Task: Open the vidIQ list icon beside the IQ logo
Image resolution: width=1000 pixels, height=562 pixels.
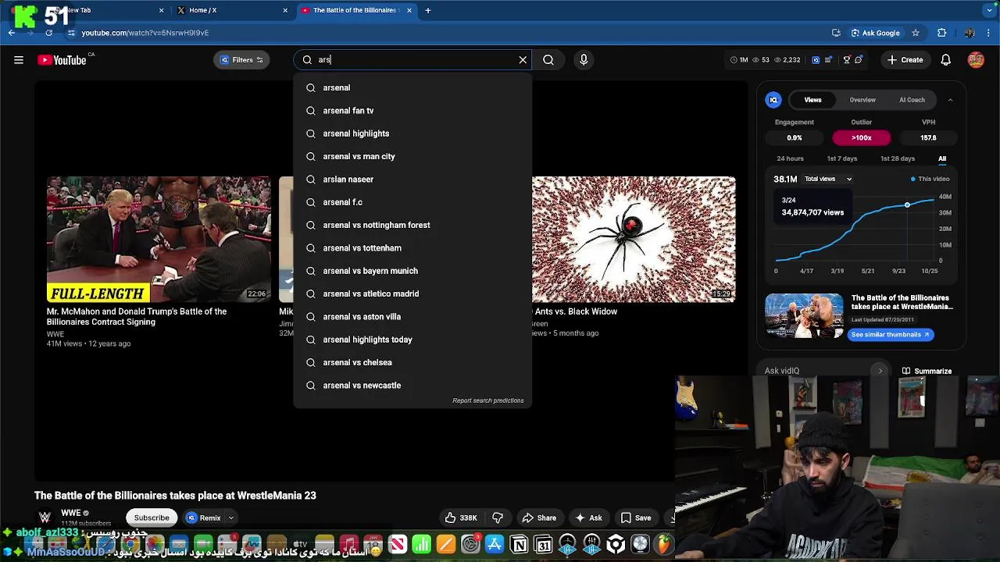Action: 828,60
